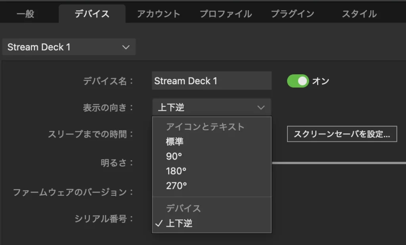Open the アカウント tab
The image size is (406, 245).
click(x=159, y=14)
